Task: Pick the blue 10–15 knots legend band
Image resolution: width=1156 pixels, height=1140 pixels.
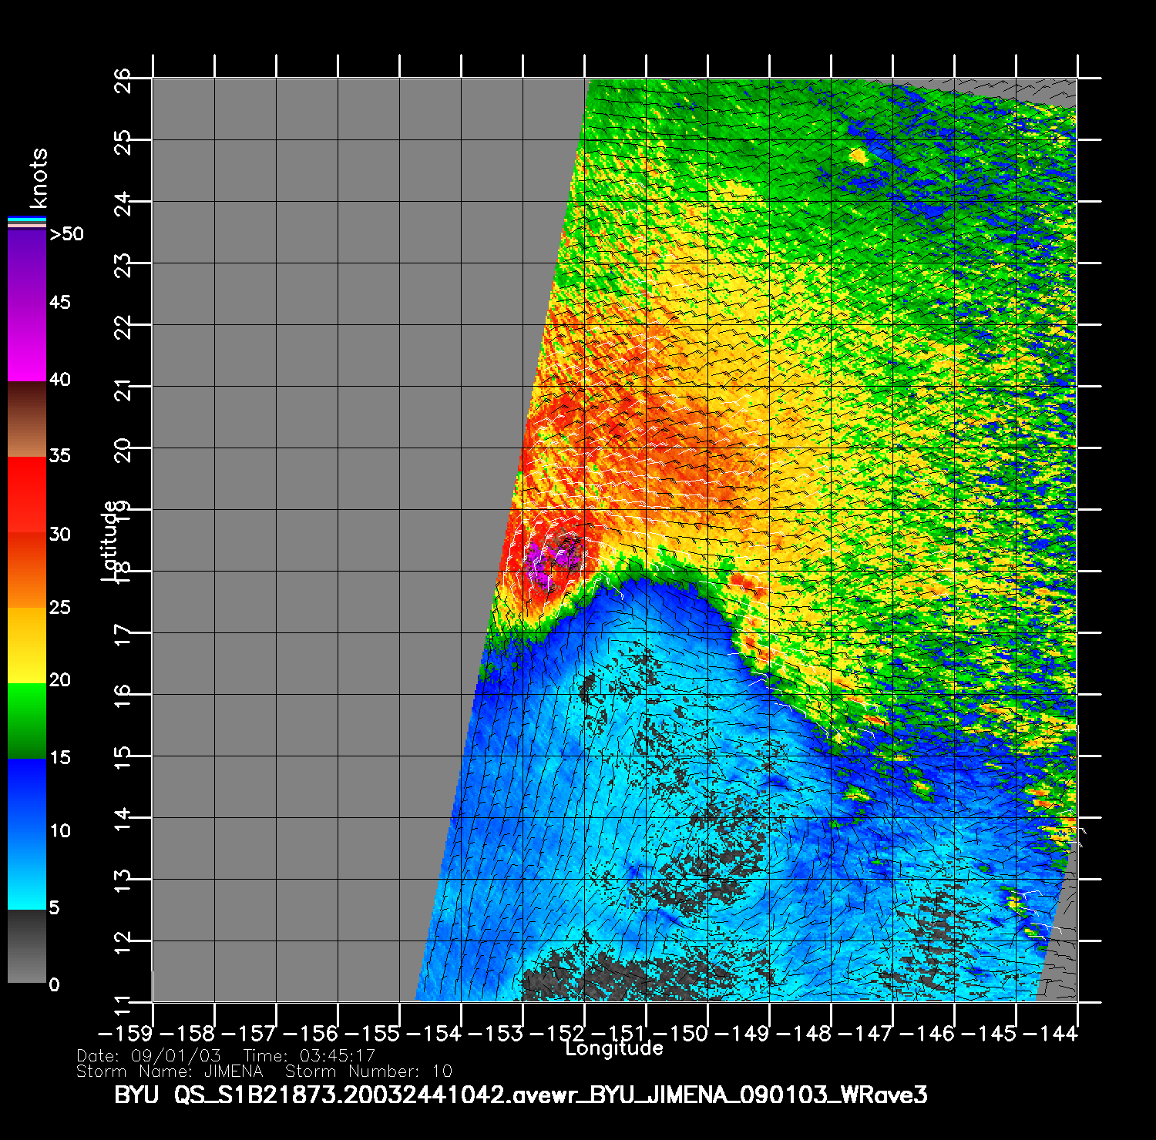Action: 26,797
